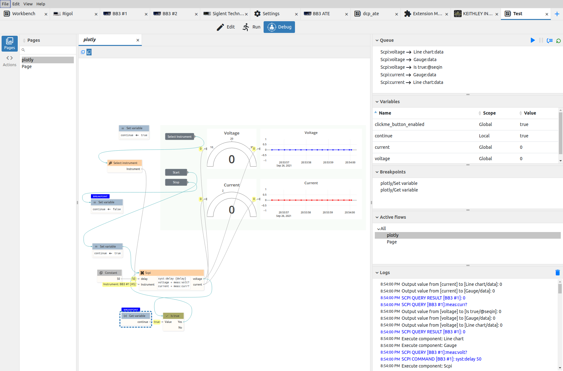The width and height of the screenshot is (563, 371).
Task: Select Page in the Pages list
Action: point(48,66)
